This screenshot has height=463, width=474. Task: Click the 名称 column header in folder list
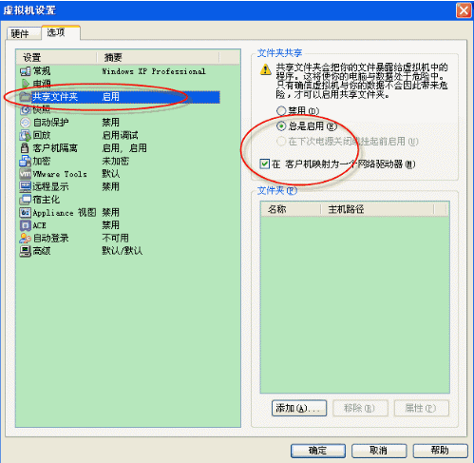pyautogui.click(x=291, y=209)
